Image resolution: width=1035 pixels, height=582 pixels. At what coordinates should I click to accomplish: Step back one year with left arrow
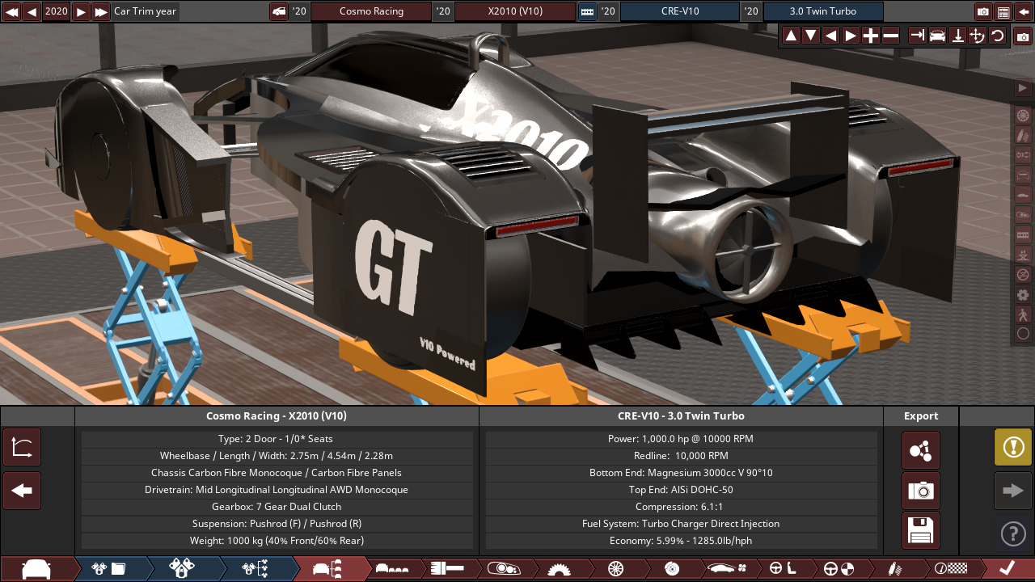pos(32,11)
